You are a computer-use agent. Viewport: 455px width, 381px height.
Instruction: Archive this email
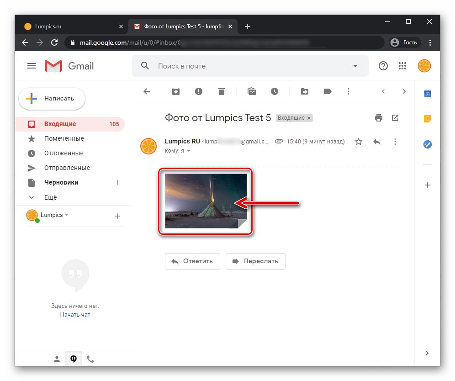[x=176, y=91]
